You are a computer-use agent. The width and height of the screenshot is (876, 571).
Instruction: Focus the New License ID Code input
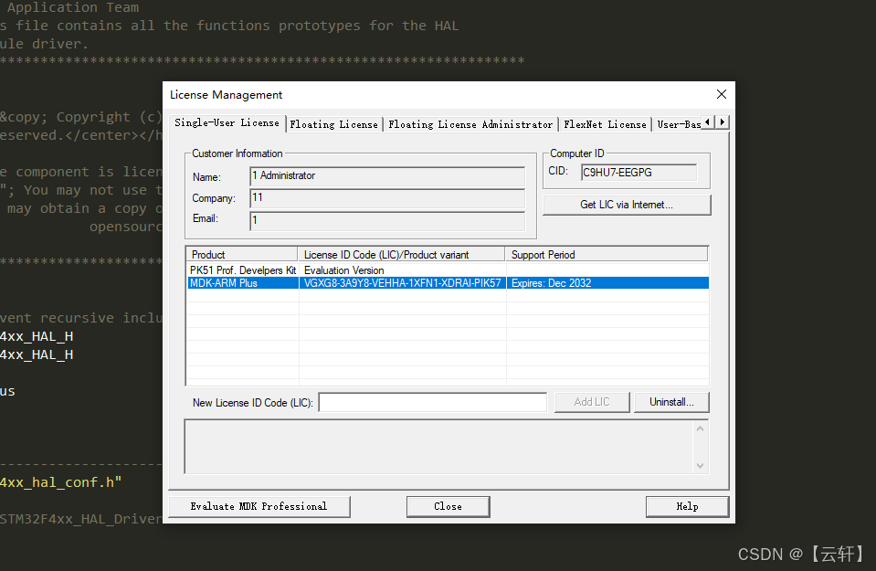click(432, 402)
